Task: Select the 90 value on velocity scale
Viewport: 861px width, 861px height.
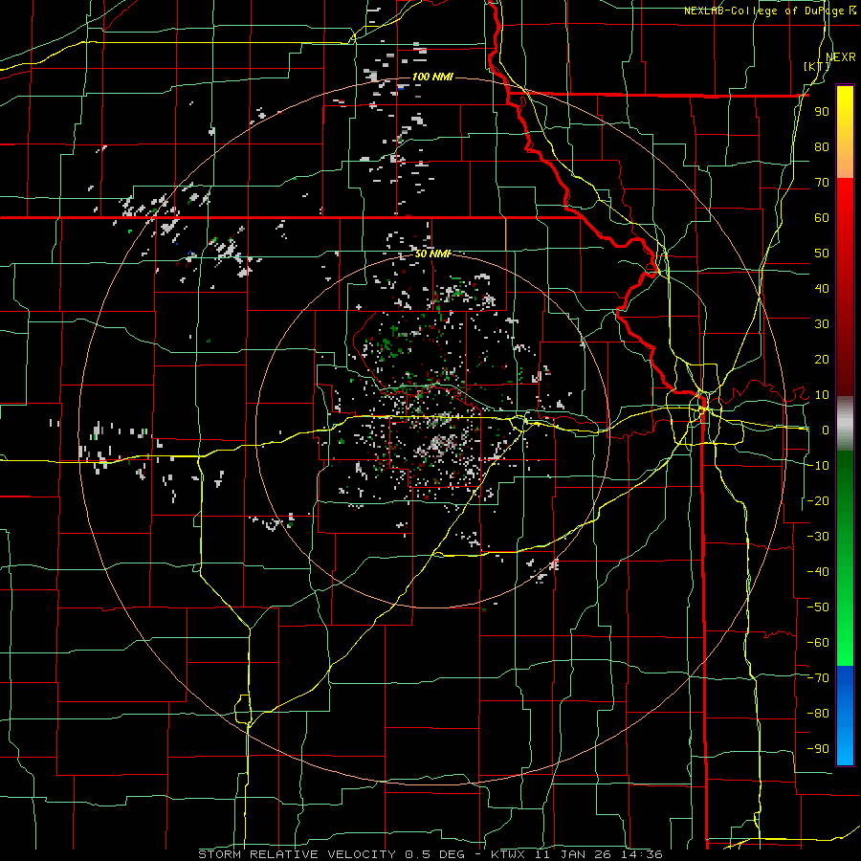Action: [x=822, y=112]
